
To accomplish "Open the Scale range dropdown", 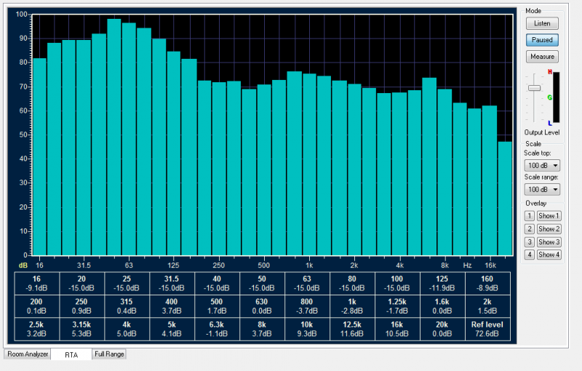I will (x=542, y=189).
